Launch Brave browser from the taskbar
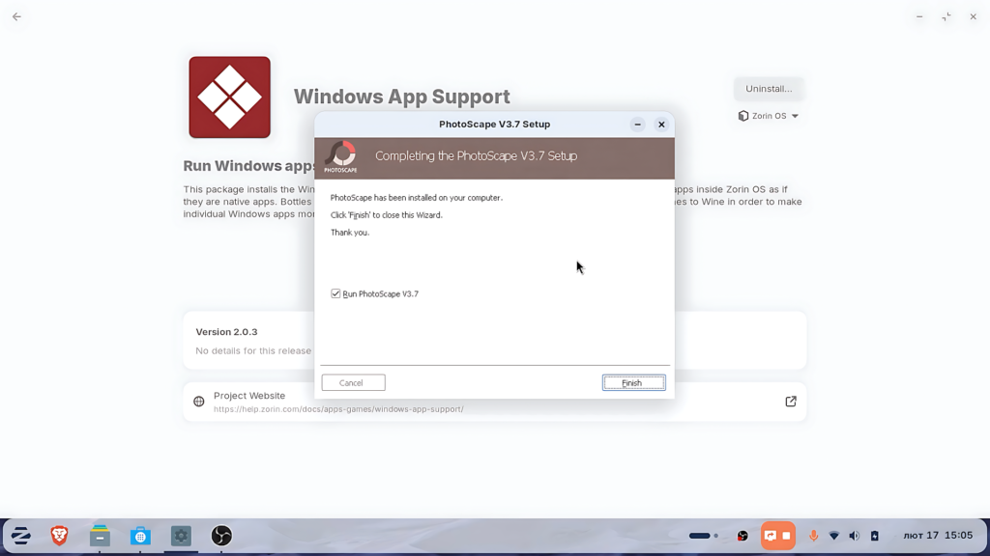 tap(59, 536)
